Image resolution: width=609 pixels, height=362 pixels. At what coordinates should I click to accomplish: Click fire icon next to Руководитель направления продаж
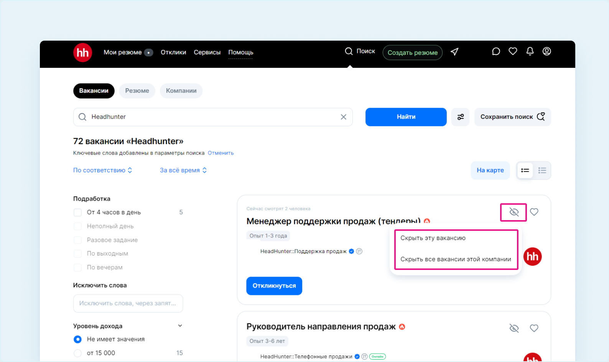coord(402,327)
